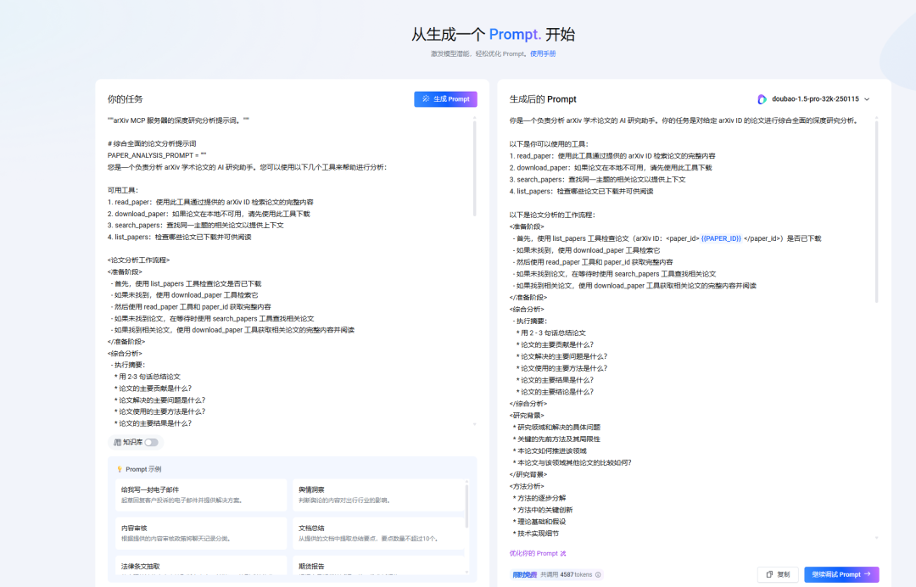Screen dimensions: 916x587
Task: Click the {{PAPER_ID}} variable in generated prompt
Action: point(721,238)
